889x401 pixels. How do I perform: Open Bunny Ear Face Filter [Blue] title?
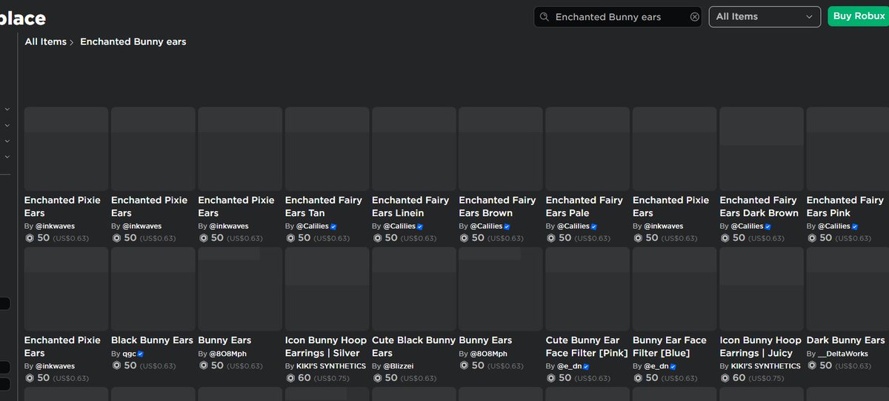pyautogui.click(x=670, y=347)
